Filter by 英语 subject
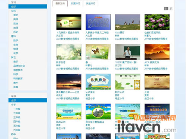 click(16, 19)
